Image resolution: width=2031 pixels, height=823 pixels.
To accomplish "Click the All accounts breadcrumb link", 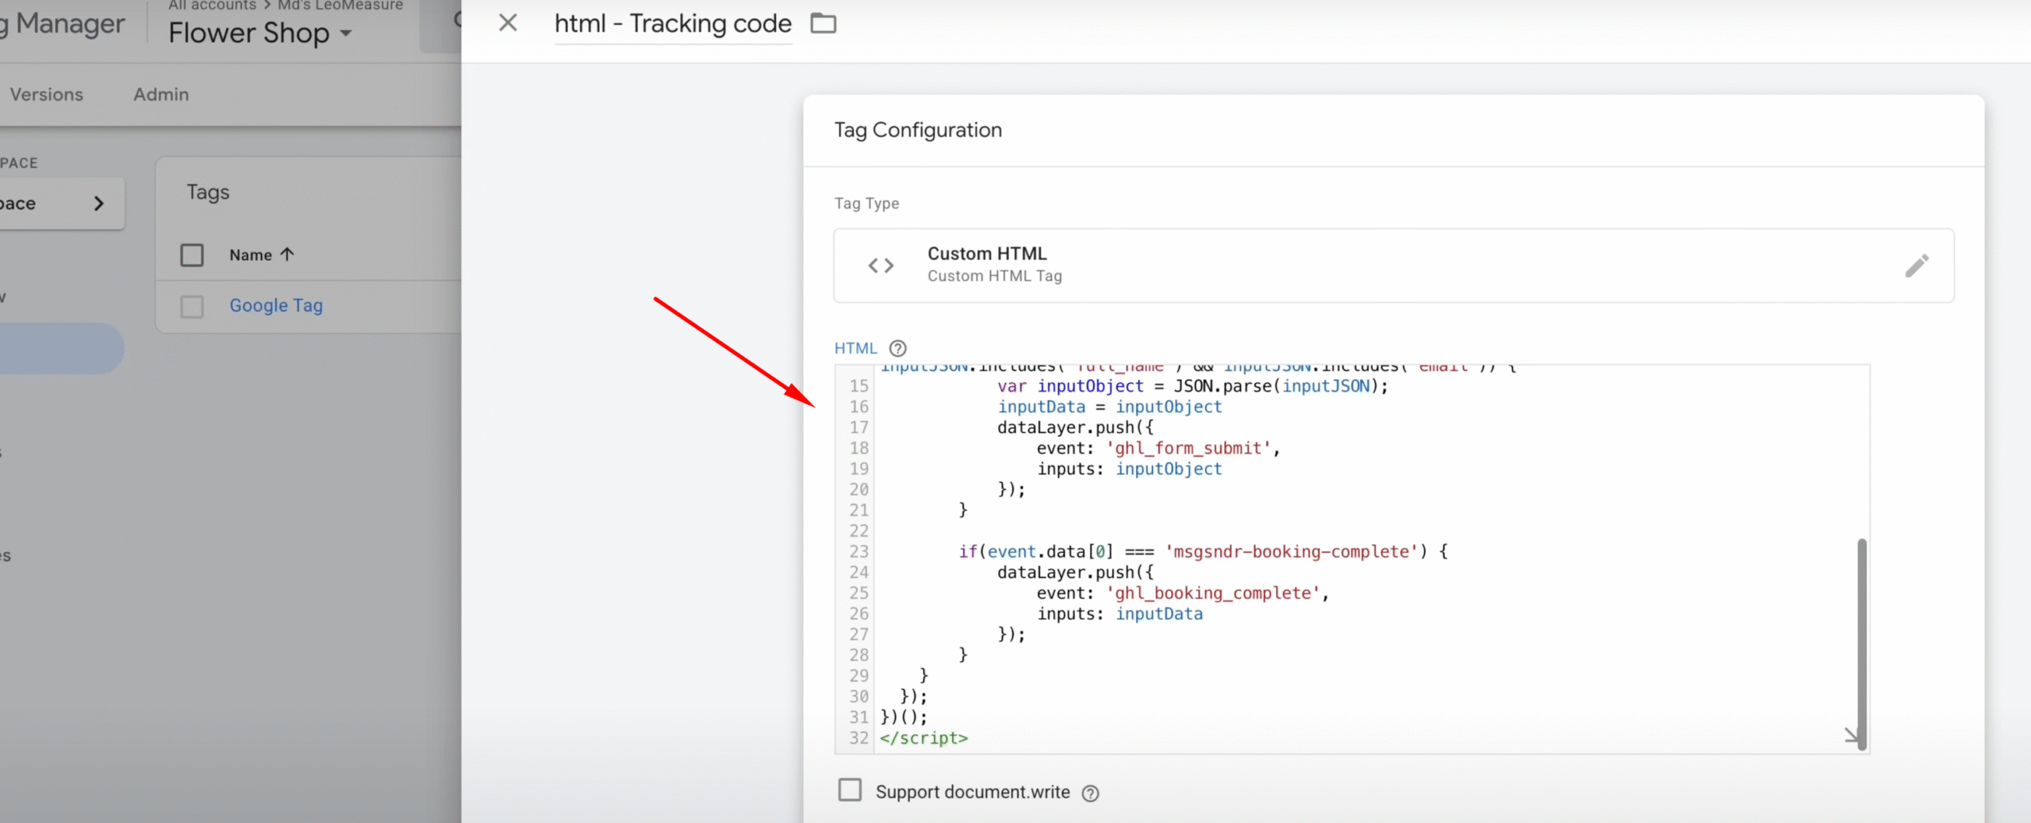I will pyautogui.click(x=212, y=6).
